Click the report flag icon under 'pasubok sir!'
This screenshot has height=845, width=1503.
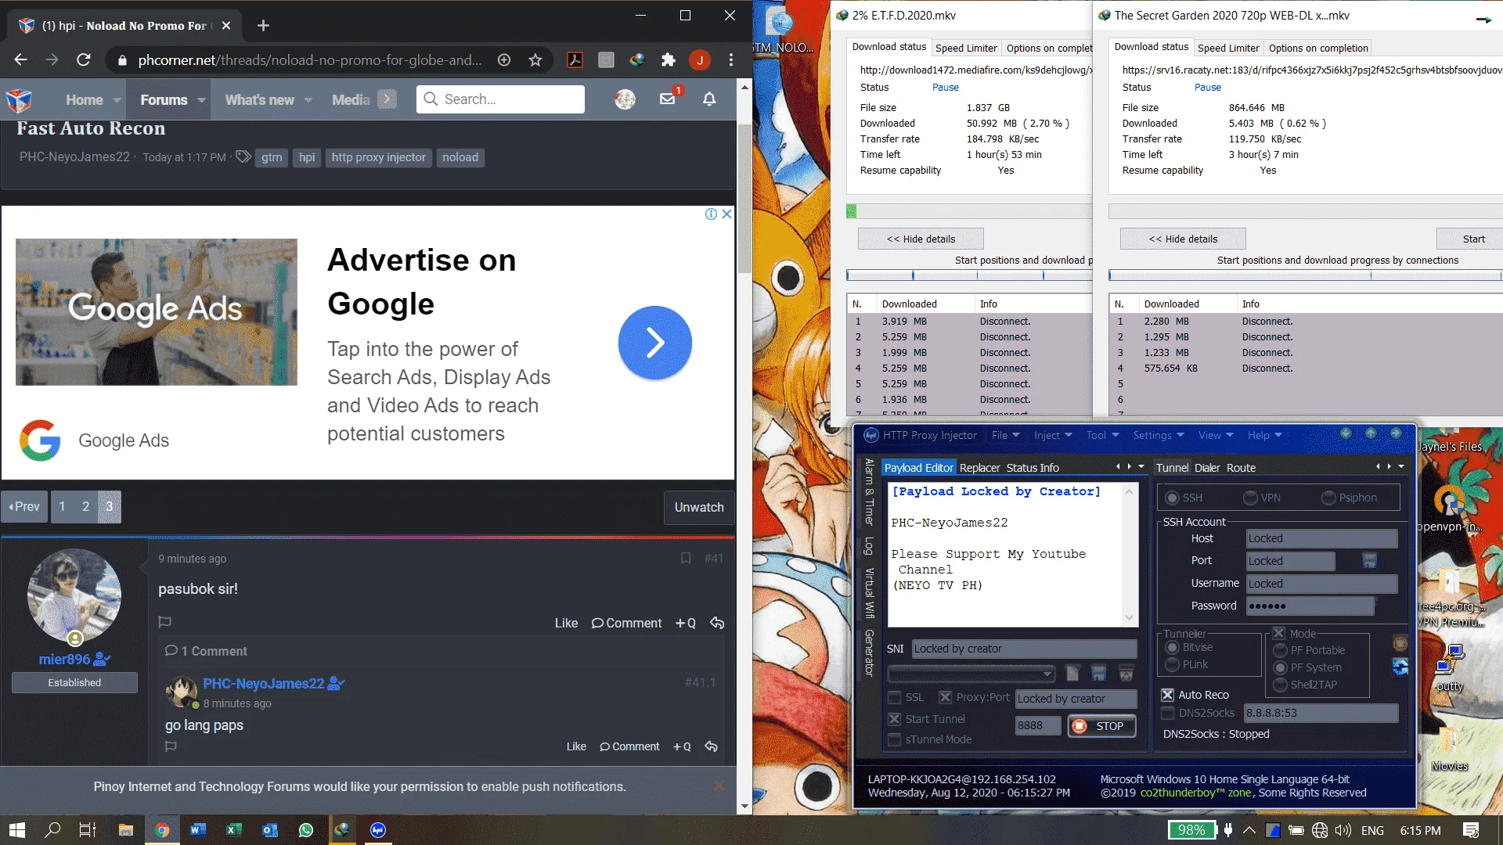point(165,622)
